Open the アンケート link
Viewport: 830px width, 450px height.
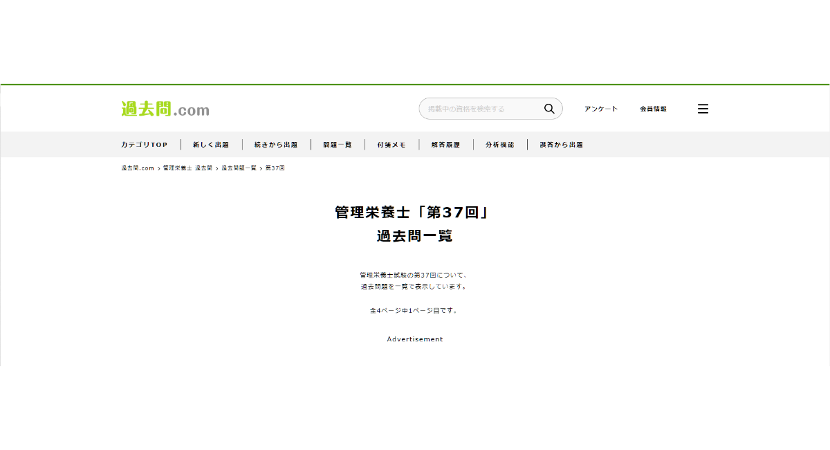pos(600,109)
